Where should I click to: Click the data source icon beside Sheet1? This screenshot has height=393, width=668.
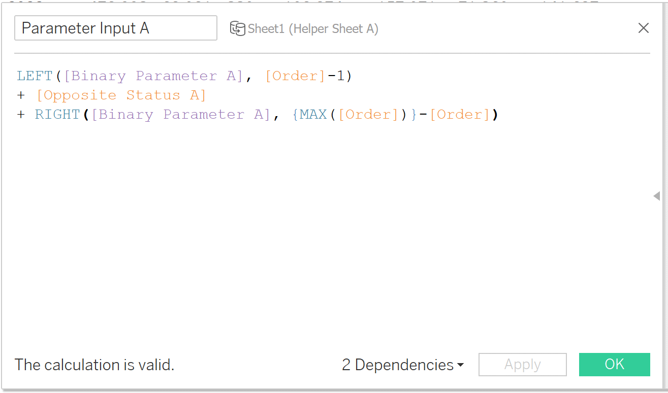tap(238, 28)
